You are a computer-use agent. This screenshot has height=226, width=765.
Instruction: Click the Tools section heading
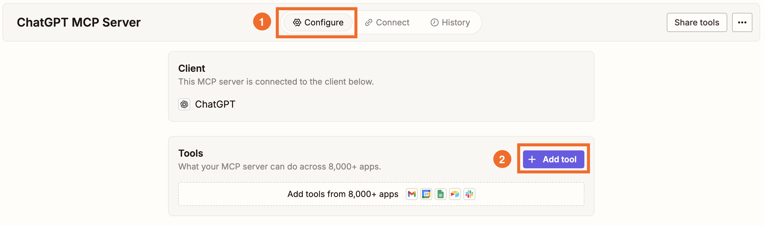[x=191, y=153]
